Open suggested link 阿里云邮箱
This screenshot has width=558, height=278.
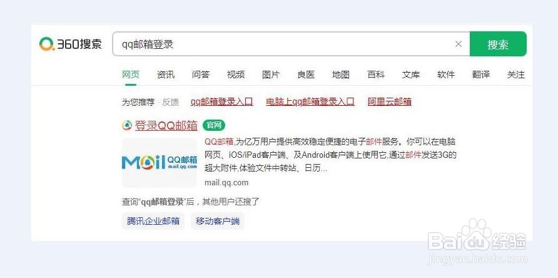[390, 102]
